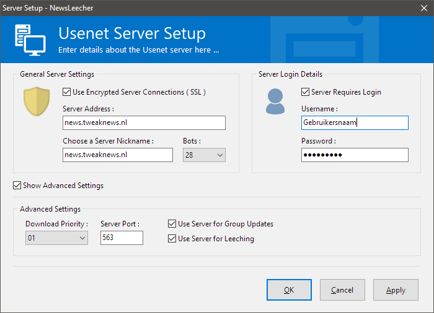Click the Server Port field showing 563
Image resolution: width=434 pixels, height=313 pixels.
122,238
